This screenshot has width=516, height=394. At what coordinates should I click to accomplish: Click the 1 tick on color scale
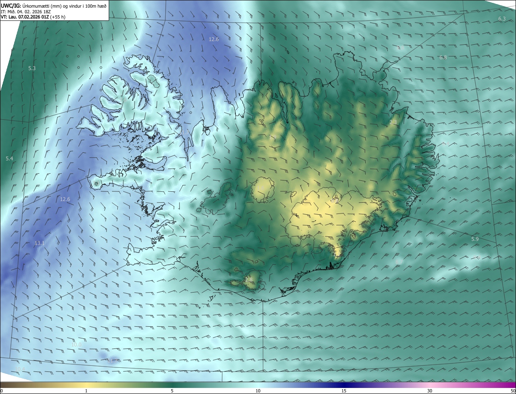86,391
